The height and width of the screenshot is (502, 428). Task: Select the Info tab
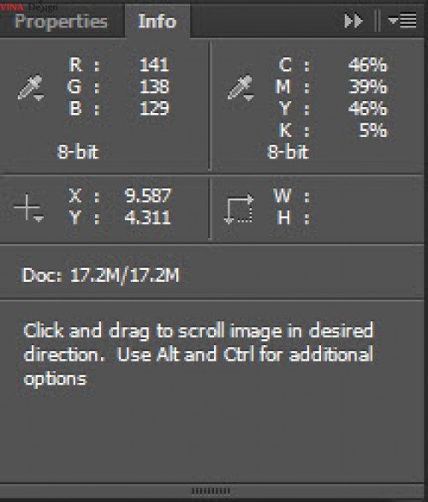[x=157, y=21]
